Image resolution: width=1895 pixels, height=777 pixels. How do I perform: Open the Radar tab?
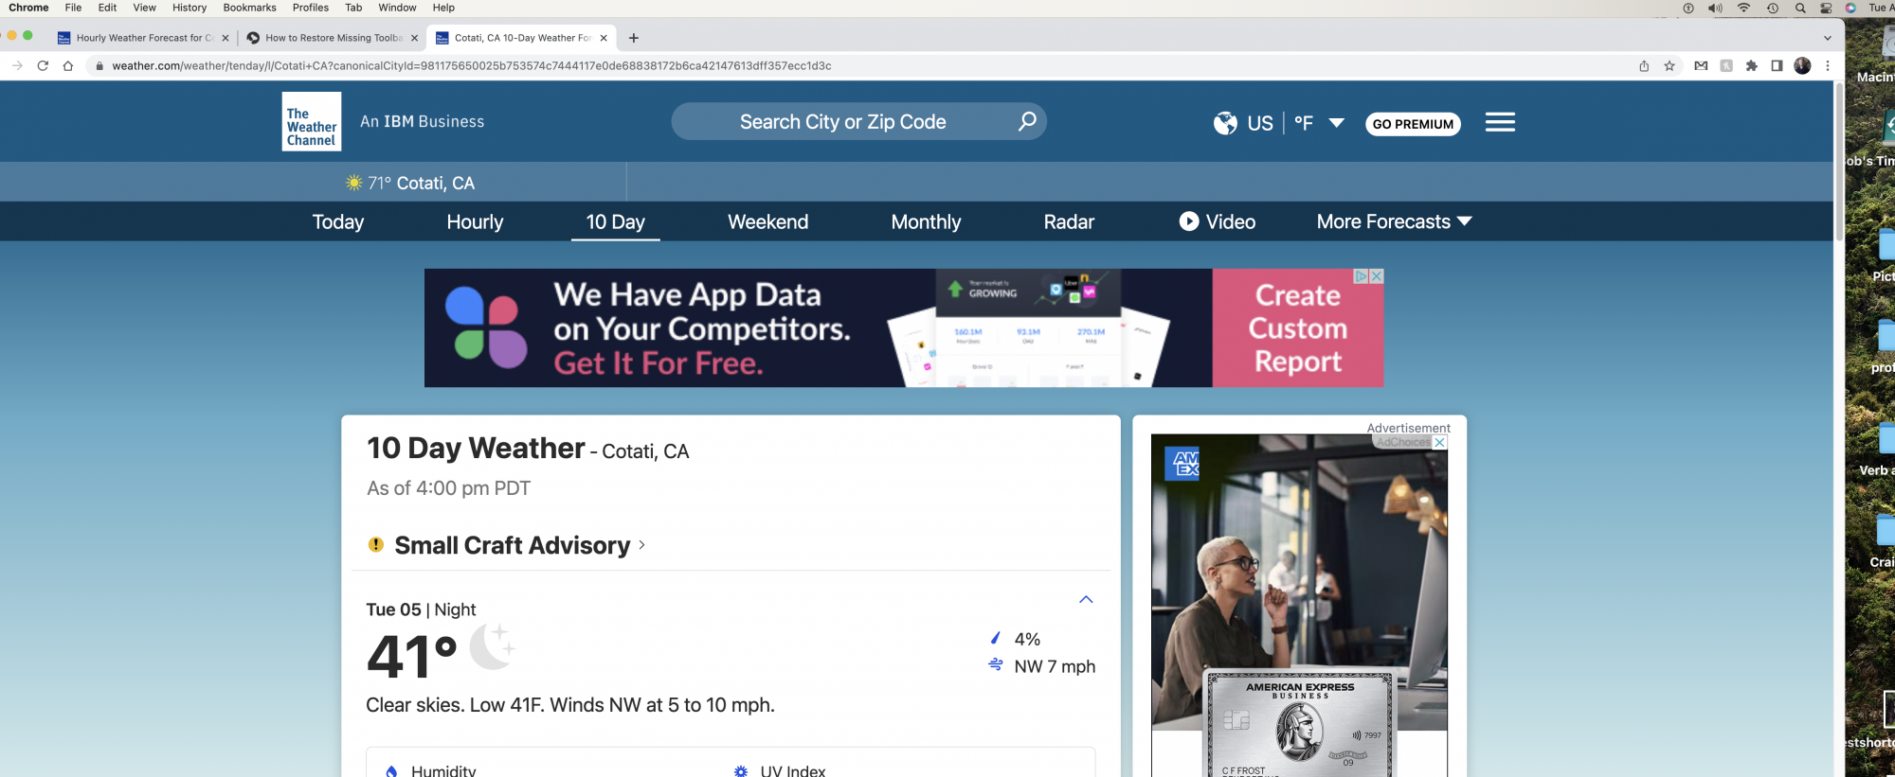(1069, 221)
